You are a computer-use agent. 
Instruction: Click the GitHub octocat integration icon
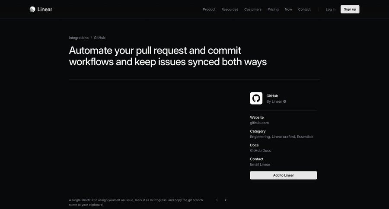256,98
